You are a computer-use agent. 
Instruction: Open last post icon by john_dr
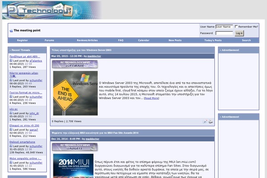pyautogui.click(x=11, y=113)
